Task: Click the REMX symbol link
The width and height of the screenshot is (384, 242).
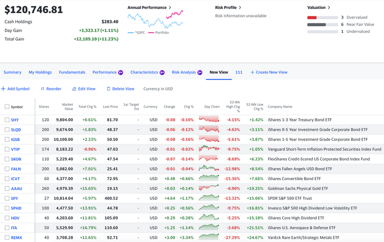Action: point(16,237)
